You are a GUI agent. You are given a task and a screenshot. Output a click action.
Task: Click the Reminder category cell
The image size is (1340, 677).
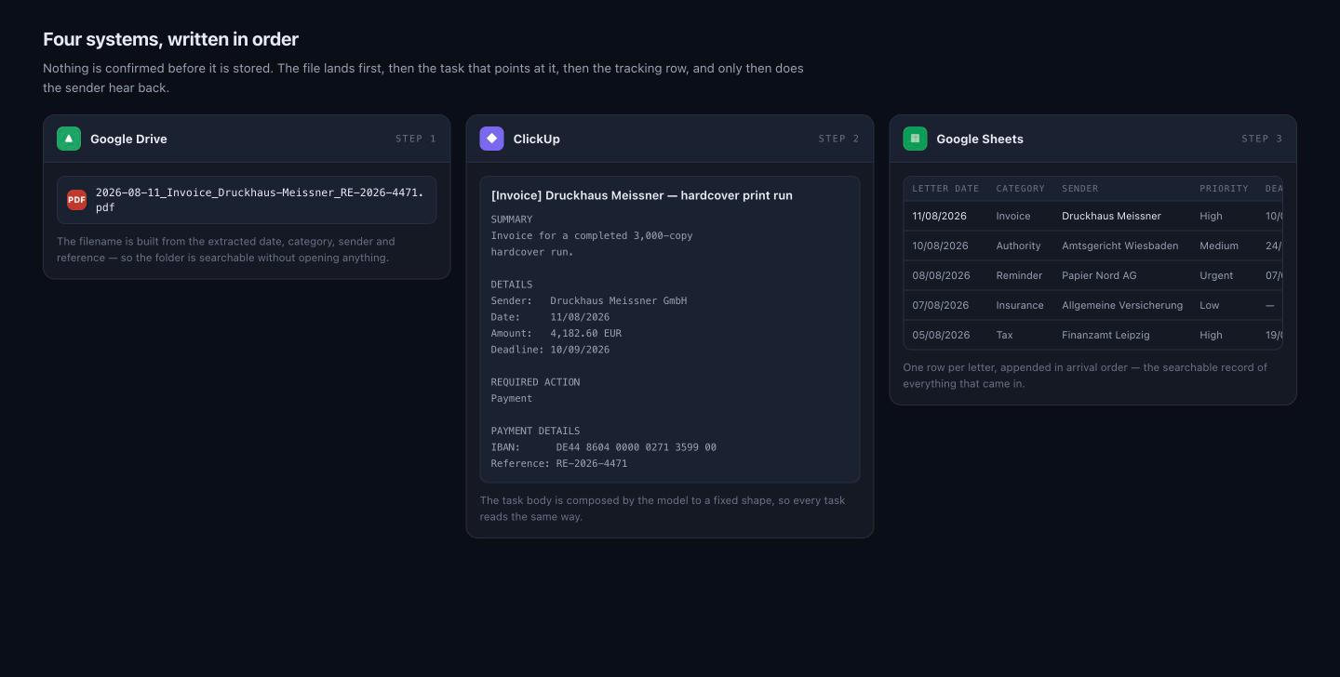(x=1020, y=275)
